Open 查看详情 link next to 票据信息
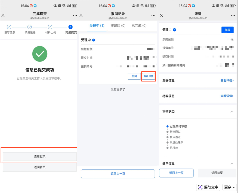Viewport: 238px width, 193px height. point(227,81)
